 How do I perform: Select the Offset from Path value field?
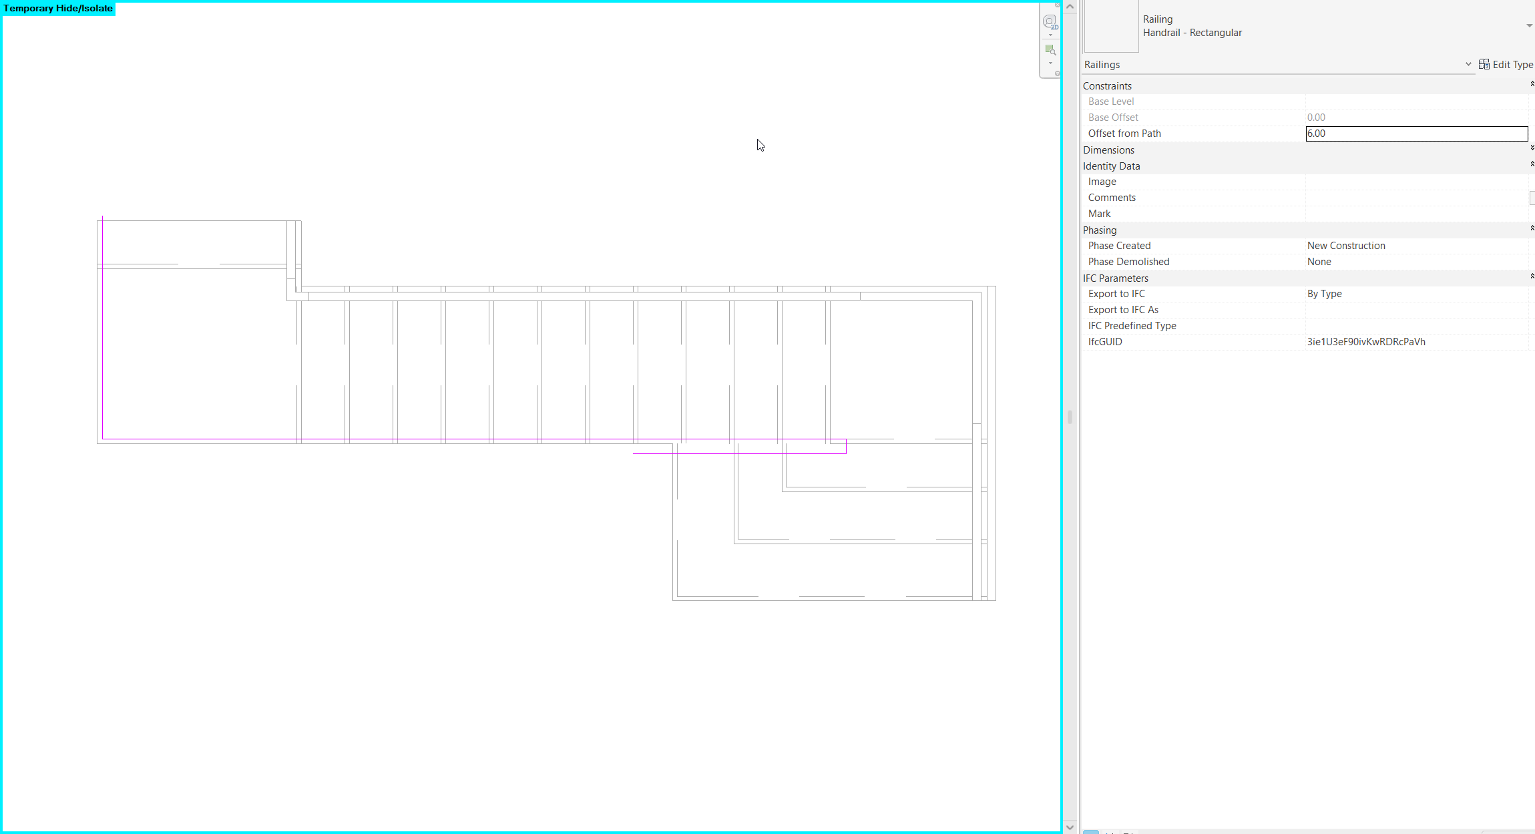(x=1415, y=133)
